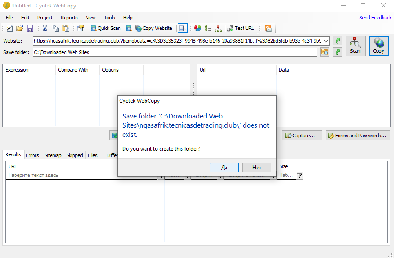Click the green list report icon

coord(208,28)
